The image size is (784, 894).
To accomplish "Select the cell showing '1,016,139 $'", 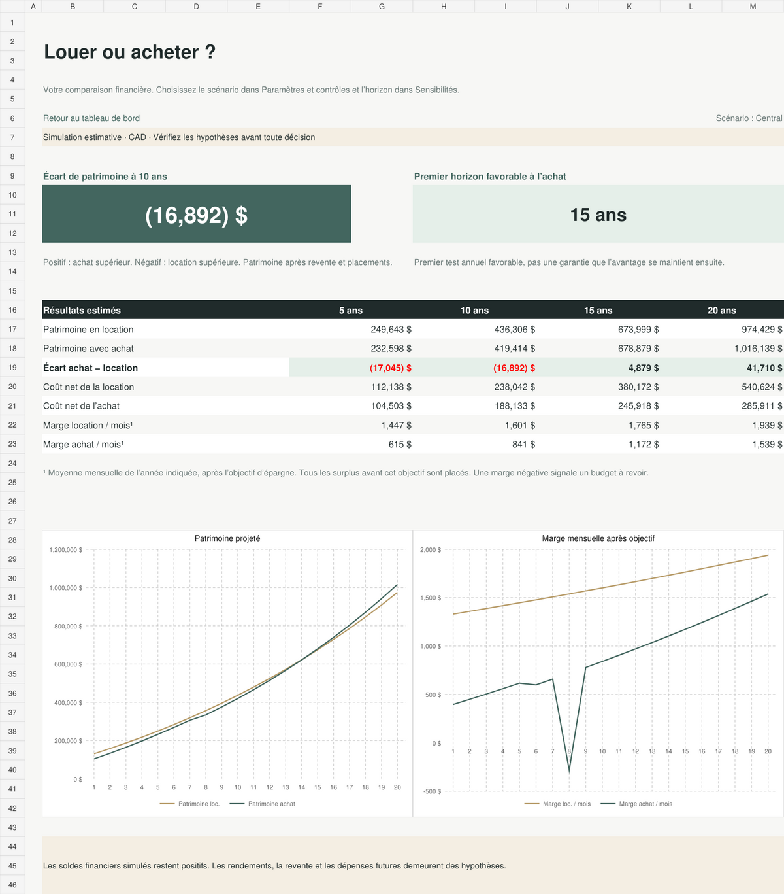I will (x=759, y=349).
